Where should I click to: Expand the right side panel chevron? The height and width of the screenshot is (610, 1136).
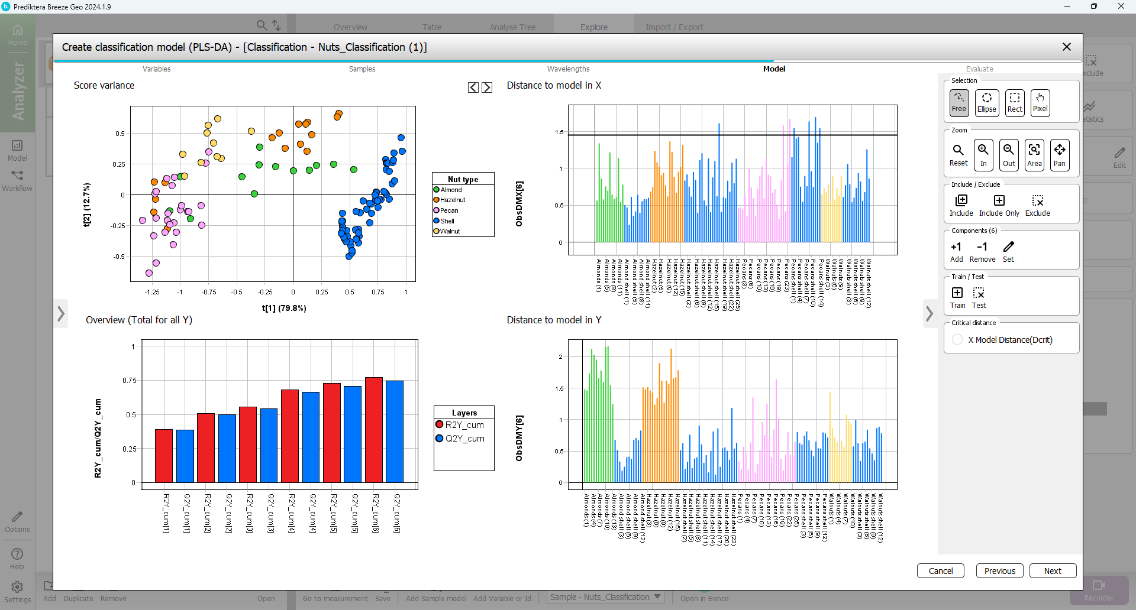coord(930,313)
